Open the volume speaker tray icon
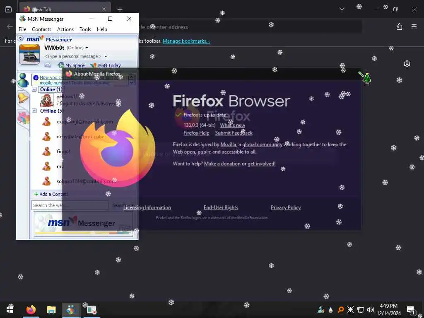Image resolution: width=424 pixels, height=318 pixels. [x=371, y=310]
